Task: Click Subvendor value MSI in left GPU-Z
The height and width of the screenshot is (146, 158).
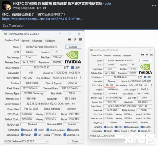Action: click(x=31, y=73)
